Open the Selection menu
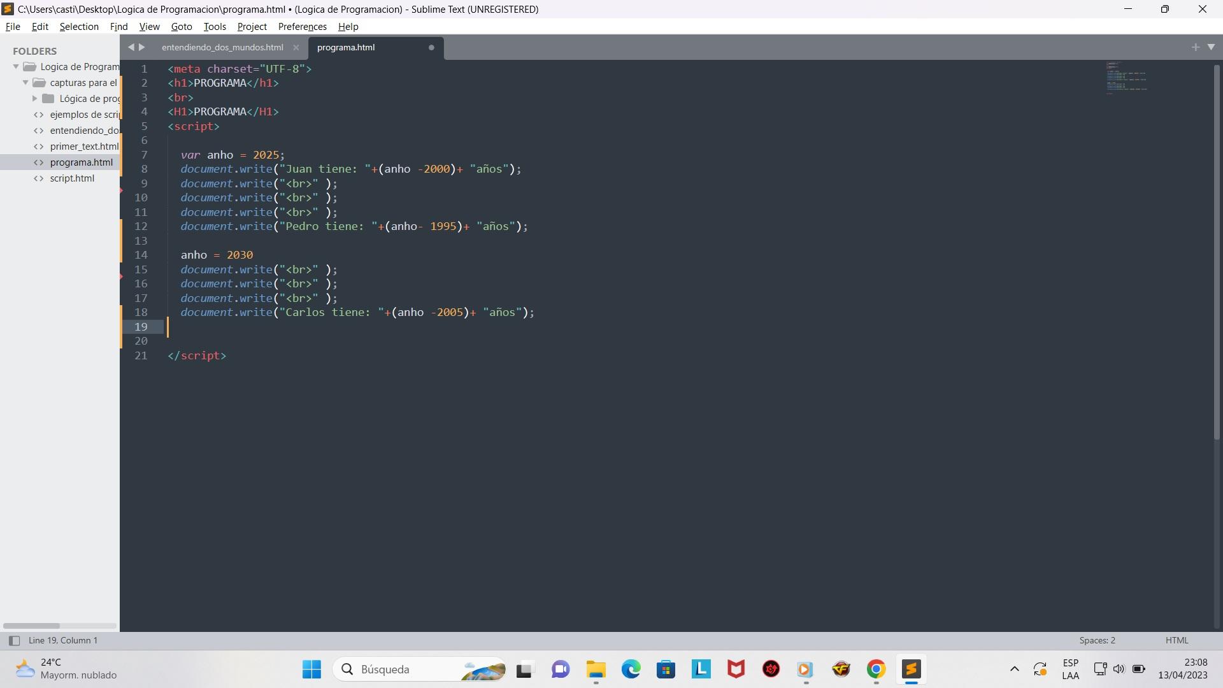 point(79,27)
